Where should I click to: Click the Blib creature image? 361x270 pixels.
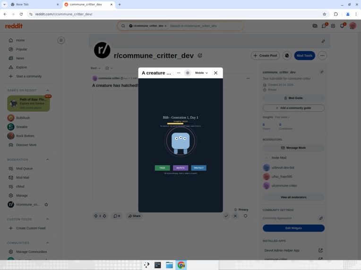180,143
